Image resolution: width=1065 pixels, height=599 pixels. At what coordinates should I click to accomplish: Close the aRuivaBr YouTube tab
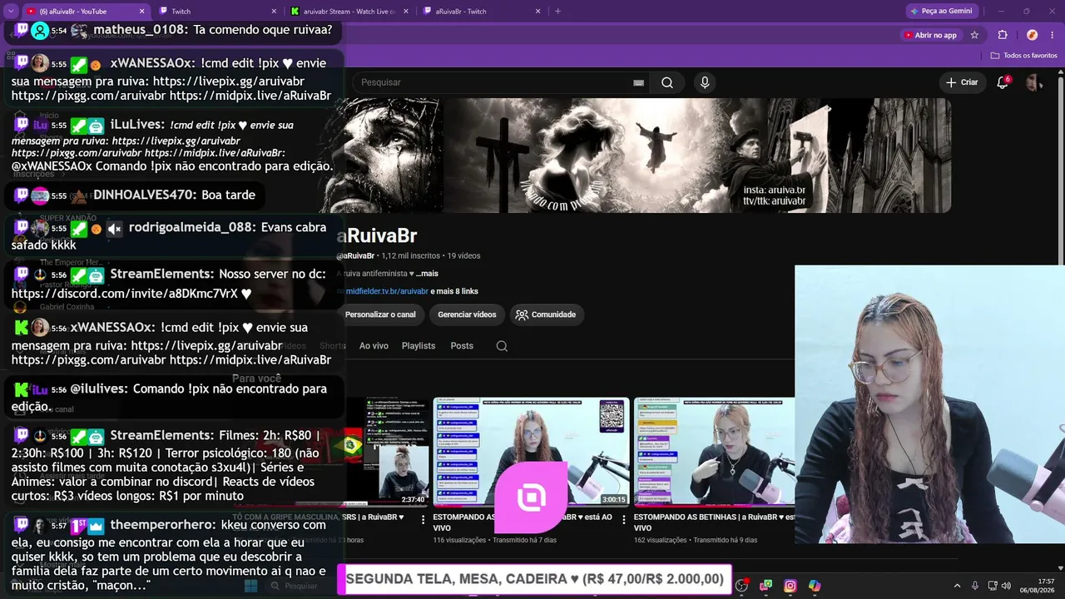pos(141,11)
